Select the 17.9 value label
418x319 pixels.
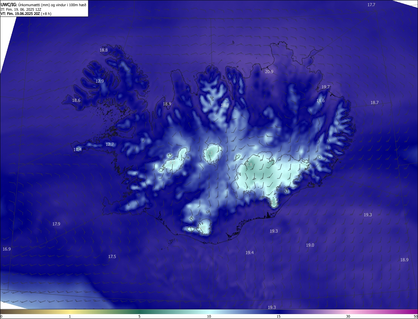click(x=56, y=224)
